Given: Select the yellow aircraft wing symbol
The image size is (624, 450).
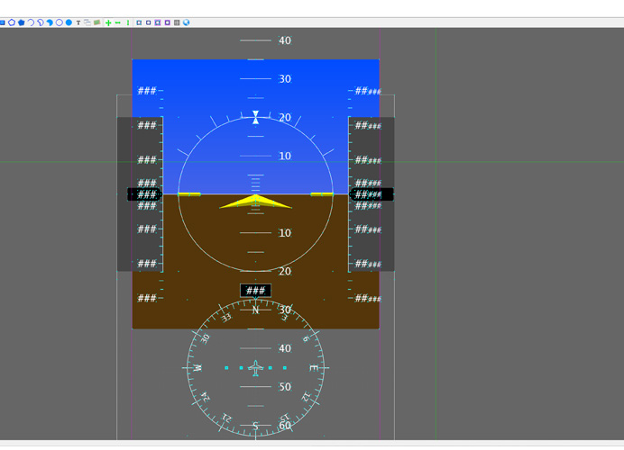Looking at the screenshot, I should [255, 202].
